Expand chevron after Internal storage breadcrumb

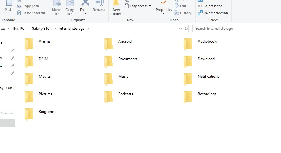point(88,29)
